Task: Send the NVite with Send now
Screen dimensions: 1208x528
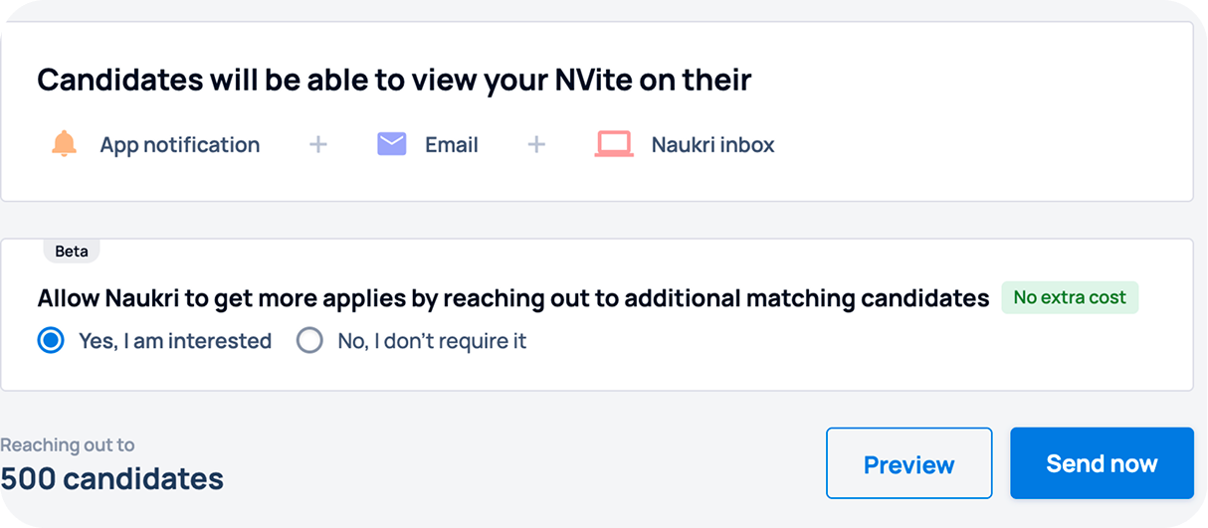Action: click(1102, 463)
